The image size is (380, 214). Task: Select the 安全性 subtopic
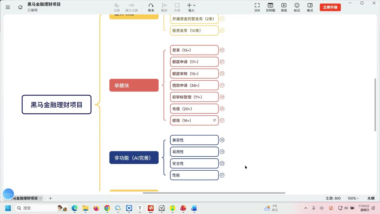(x=194, y=163)
